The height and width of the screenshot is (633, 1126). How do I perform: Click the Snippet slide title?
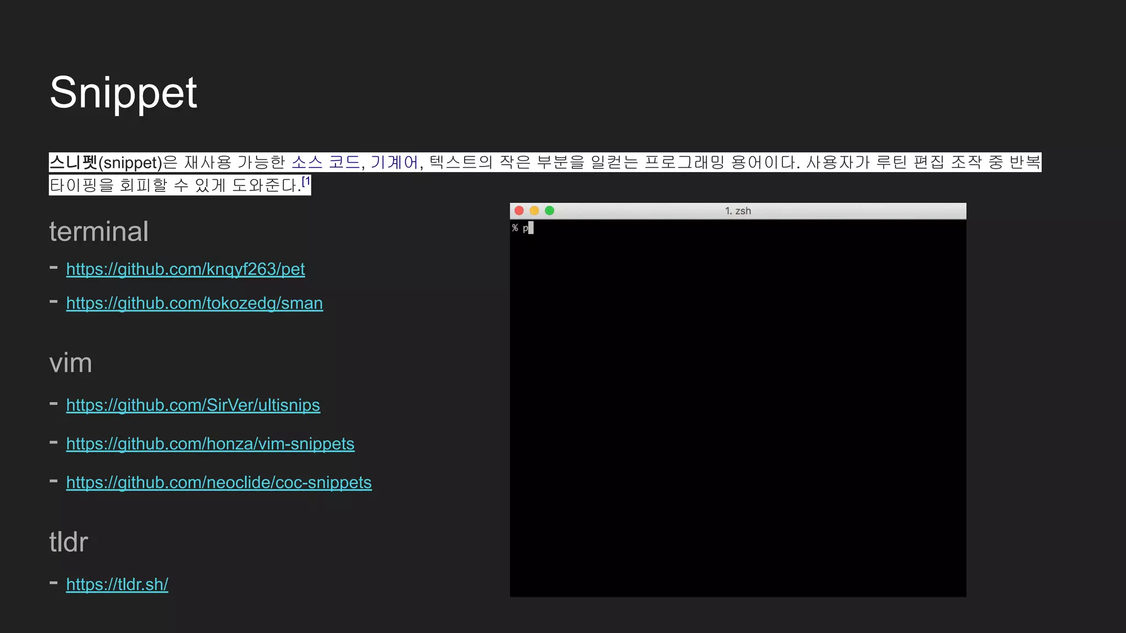[x=123, y=92]
